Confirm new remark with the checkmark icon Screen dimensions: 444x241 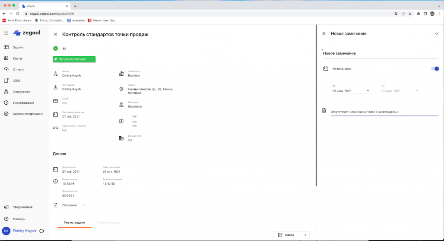tap(437, 33)
